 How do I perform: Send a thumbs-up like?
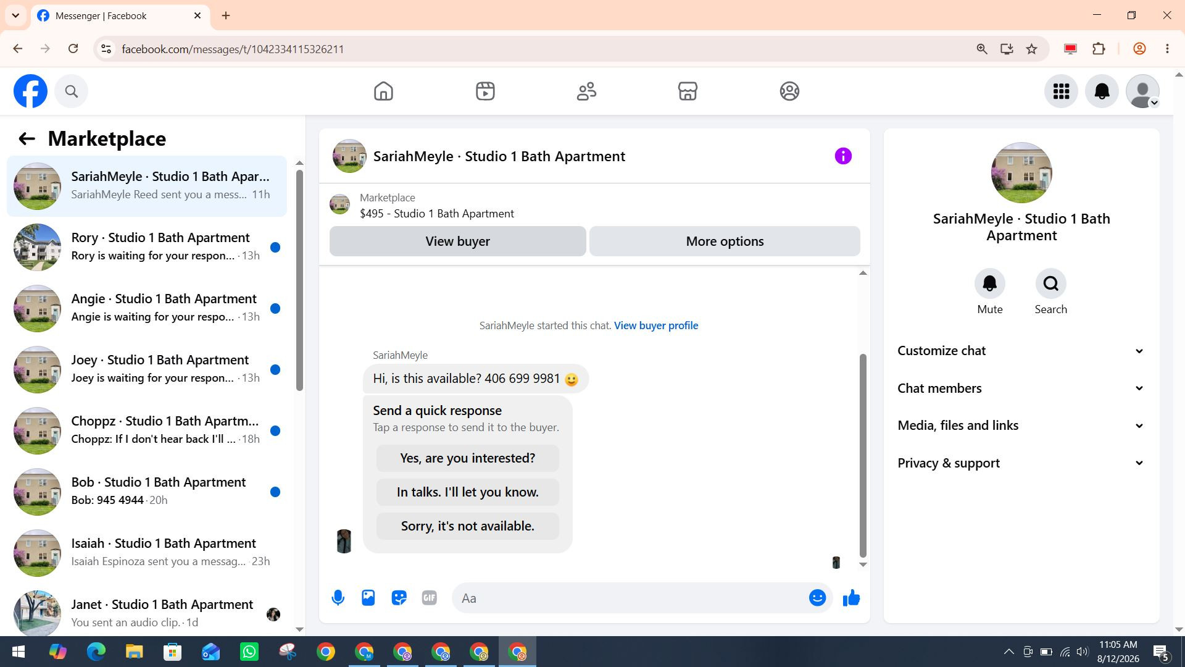[851, 598]
